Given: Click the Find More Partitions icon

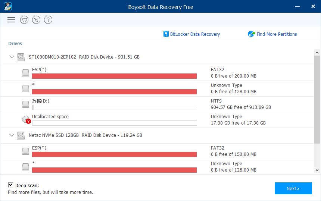Looking at the screenshot, I should tap(251, 34).
